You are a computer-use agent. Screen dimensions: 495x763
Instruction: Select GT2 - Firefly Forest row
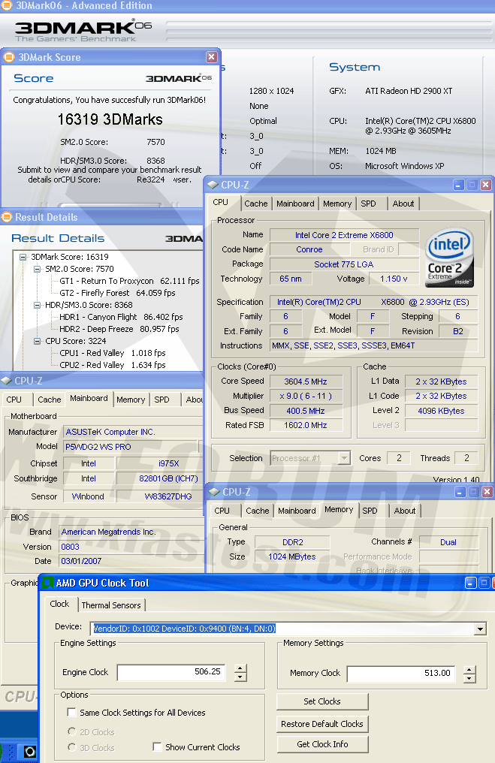[117, 293]
